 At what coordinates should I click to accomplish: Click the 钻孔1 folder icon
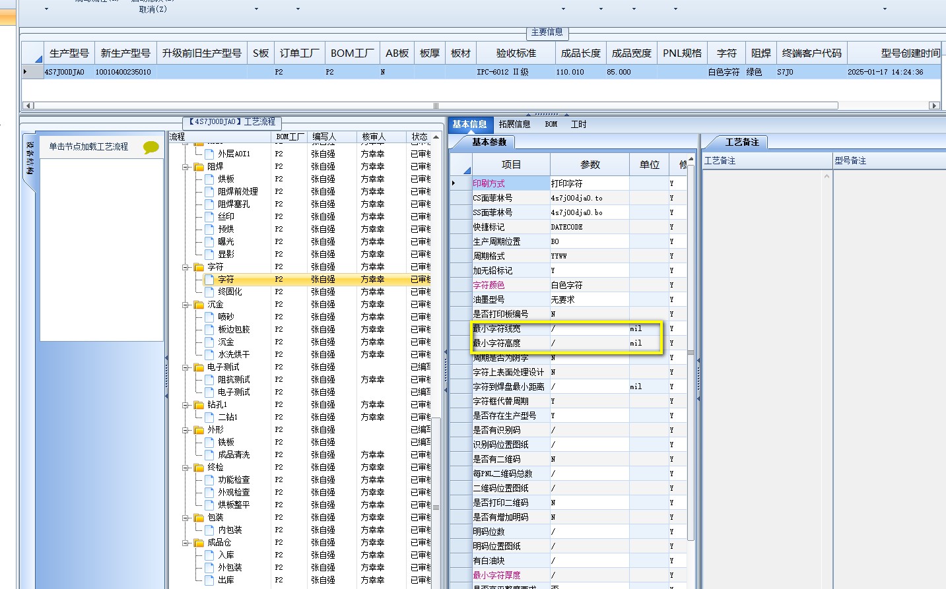click(199, 405)
